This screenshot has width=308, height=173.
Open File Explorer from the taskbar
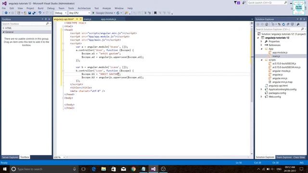pos(103,169)
